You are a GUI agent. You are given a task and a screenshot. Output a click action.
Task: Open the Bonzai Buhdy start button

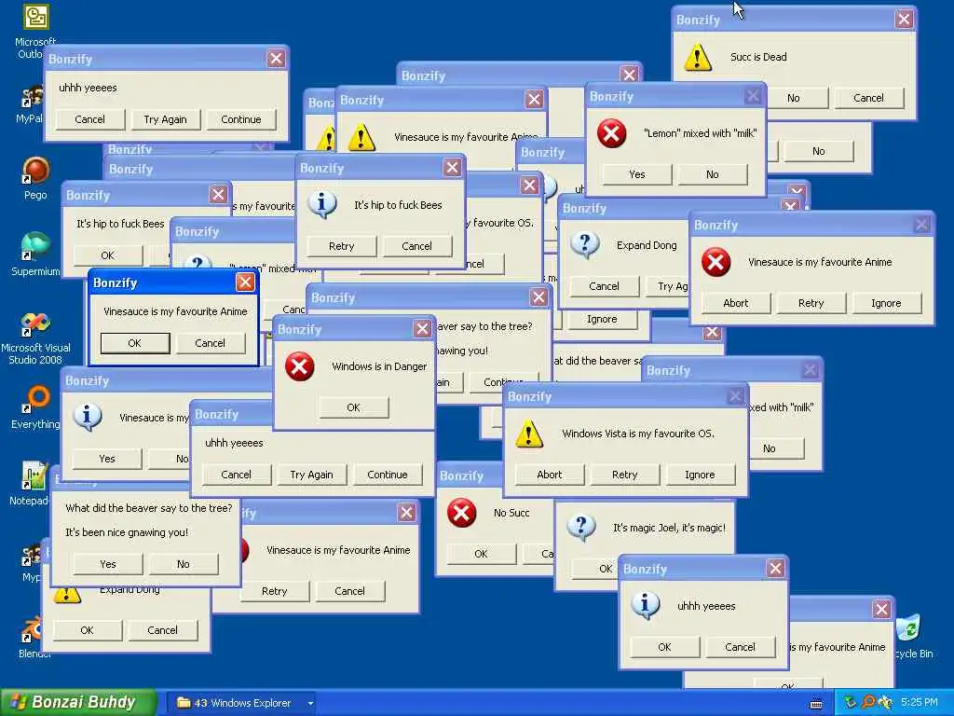pos(78,703)
